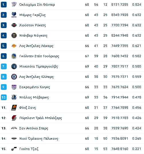Click the Lakers team logo
Image resolution: width=144 pixels, height=154 pixels.
[x=14, y=46]
